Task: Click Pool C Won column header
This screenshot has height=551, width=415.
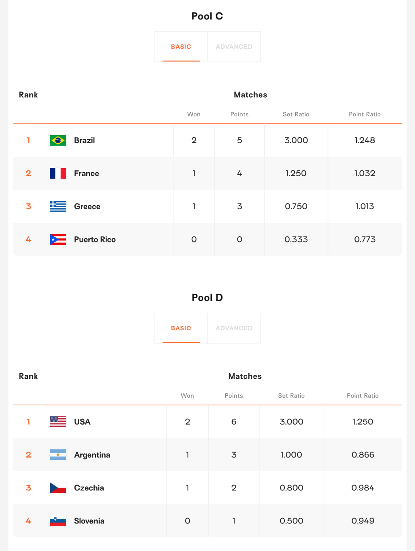Action: (x=194, y=114)
